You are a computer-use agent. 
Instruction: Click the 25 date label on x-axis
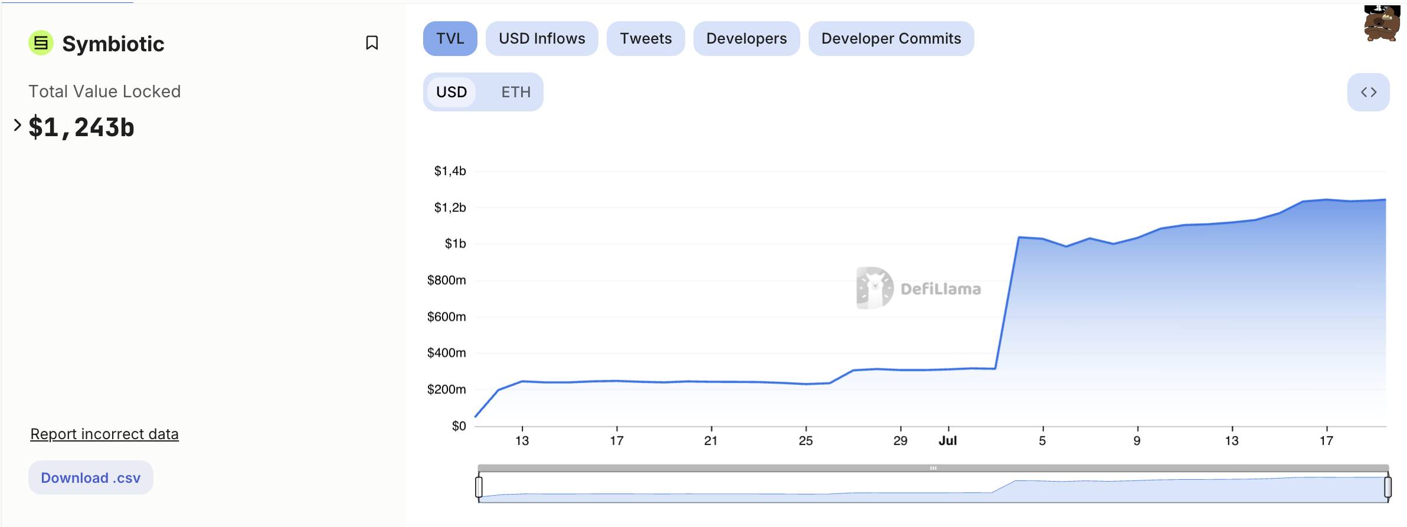806,440
